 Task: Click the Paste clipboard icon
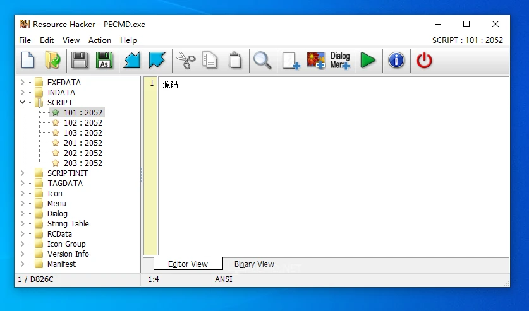(x=234, y=61)
